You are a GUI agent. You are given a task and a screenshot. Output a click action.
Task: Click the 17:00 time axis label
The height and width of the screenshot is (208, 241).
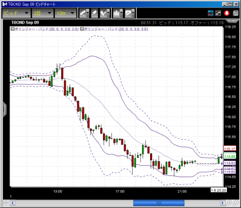(x=120, y=191)
